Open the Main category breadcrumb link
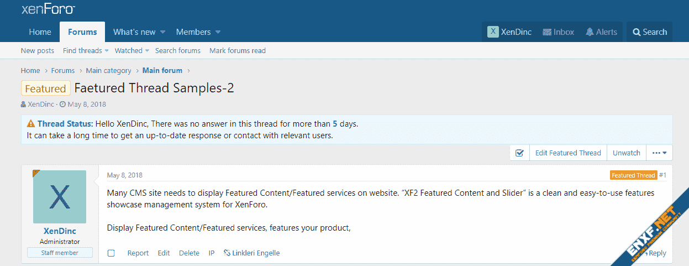689x266 pixels. pos(108,71)
